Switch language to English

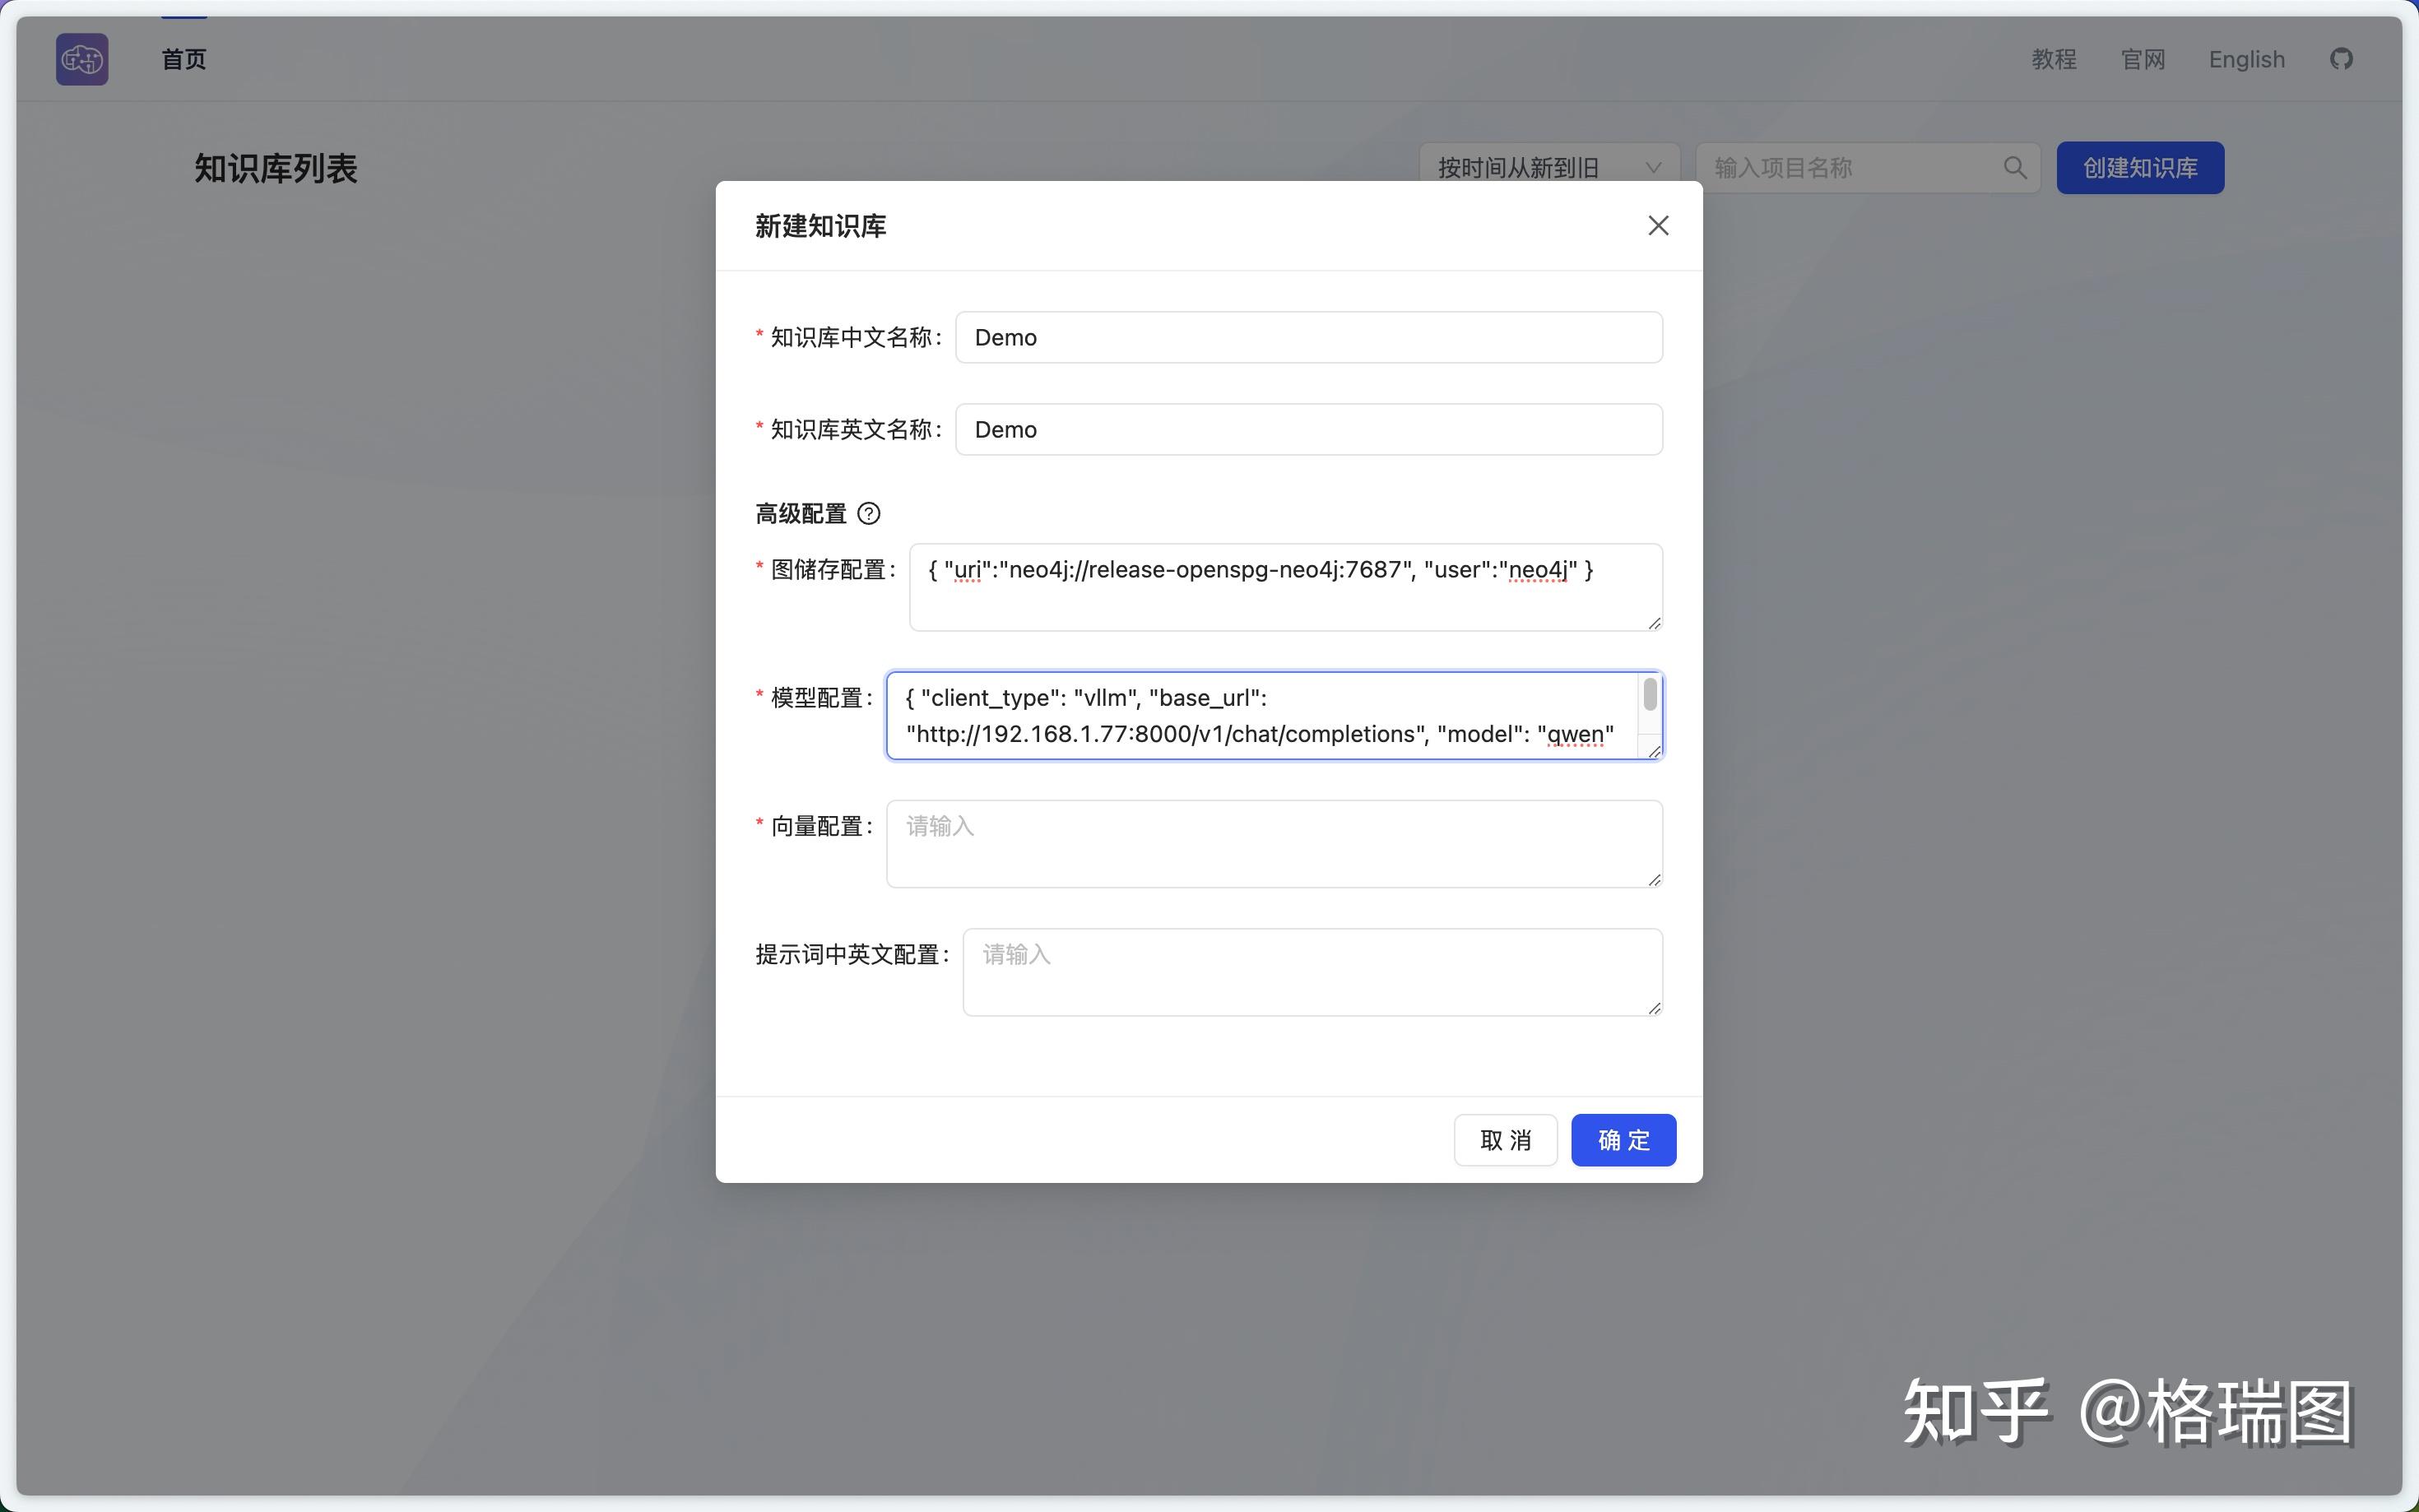[x=2246, y=59]
